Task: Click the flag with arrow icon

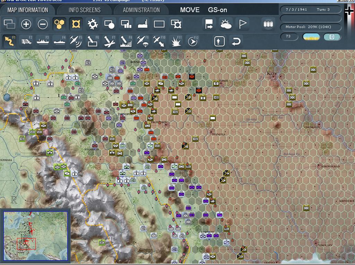Action: [209, 24]
